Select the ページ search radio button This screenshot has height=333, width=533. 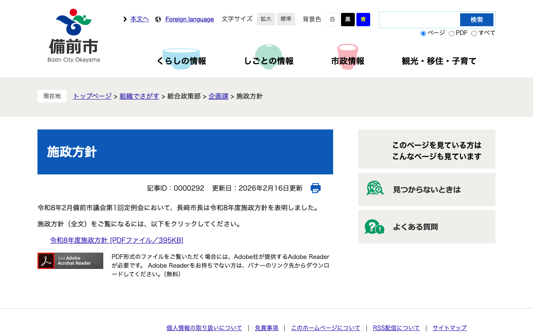point(423,33)
